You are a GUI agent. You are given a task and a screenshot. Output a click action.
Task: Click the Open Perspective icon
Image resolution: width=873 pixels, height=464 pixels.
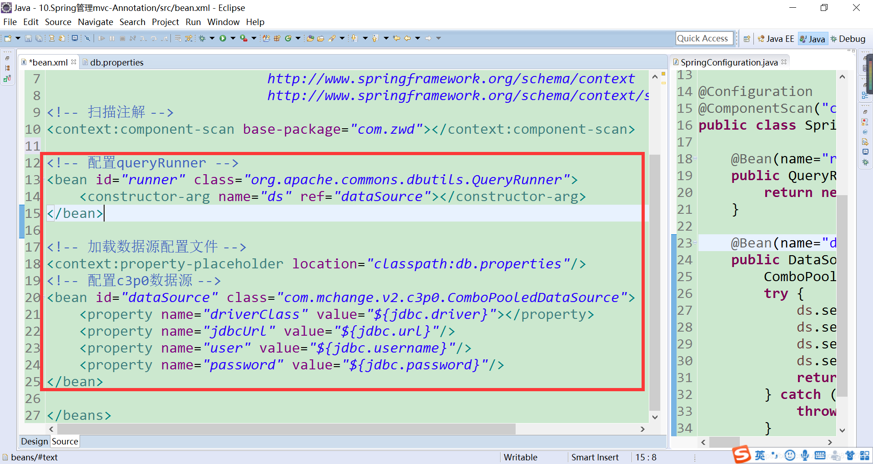point(747,39)
